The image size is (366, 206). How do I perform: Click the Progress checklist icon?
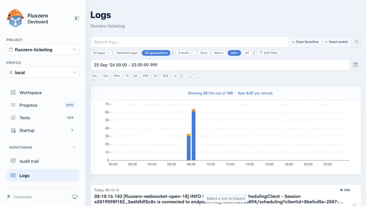coord(13,105)
